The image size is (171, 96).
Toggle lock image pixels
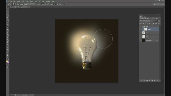145,24
